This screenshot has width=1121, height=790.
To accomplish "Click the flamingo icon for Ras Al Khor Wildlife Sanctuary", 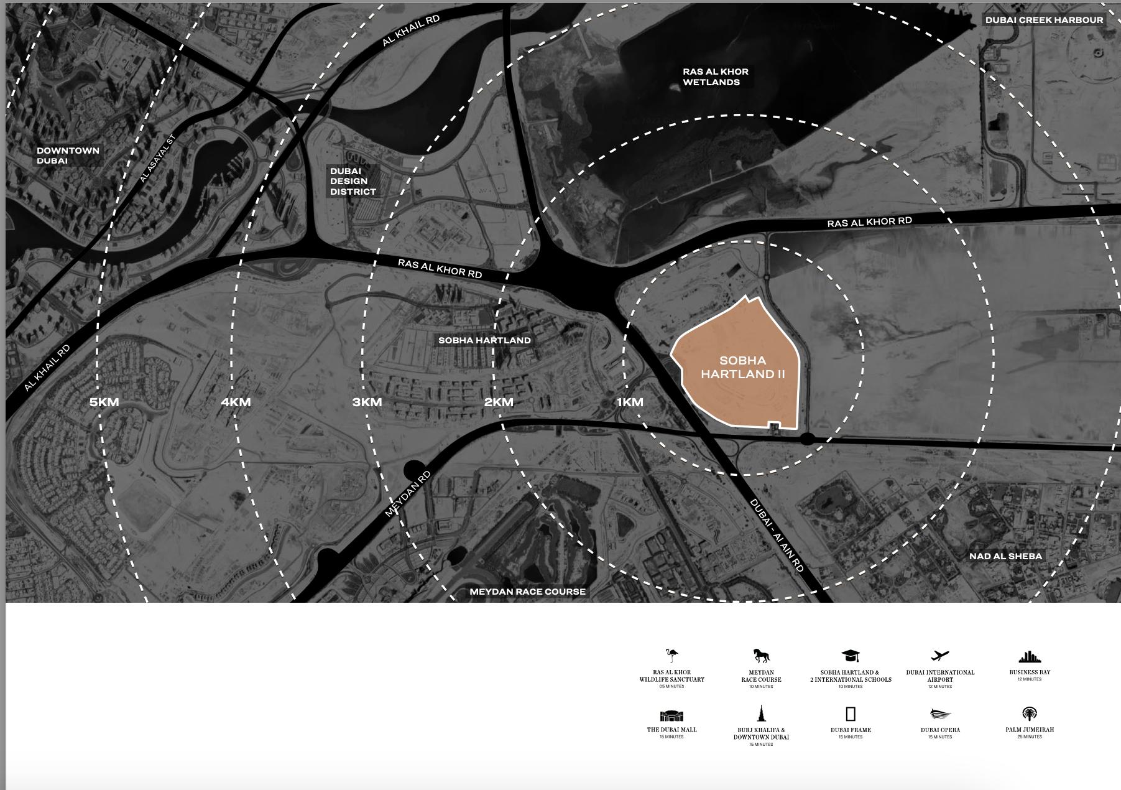I will click(x=671, y=656).
